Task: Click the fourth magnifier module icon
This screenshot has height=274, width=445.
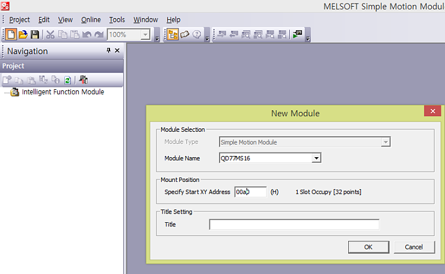Action: coord(282,35)
